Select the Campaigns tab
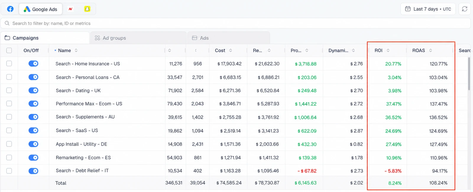The height and width of the screenshot is (192, 473). 45,38
